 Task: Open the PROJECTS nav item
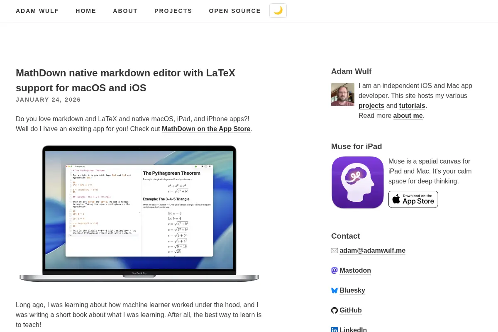pos(173,11)
